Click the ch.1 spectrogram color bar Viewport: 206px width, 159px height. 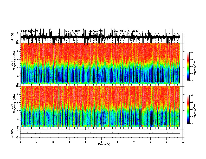[x=188, y=67]
